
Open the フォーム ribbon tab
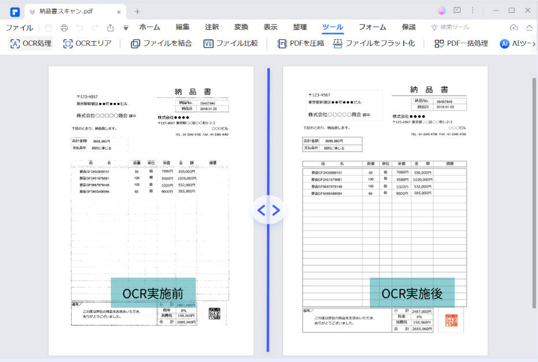click(372, 27)
